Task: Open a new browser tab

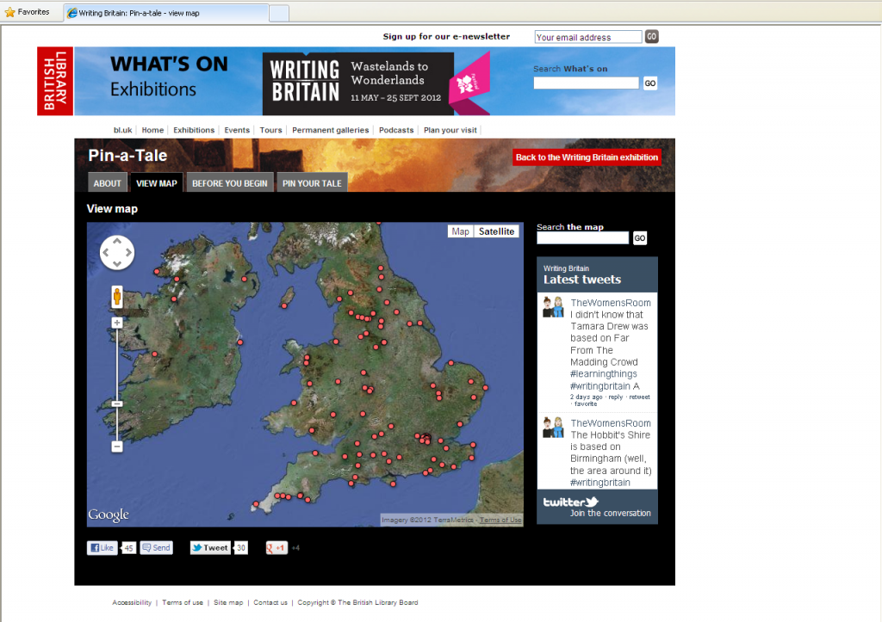Action: click(279, 13)
